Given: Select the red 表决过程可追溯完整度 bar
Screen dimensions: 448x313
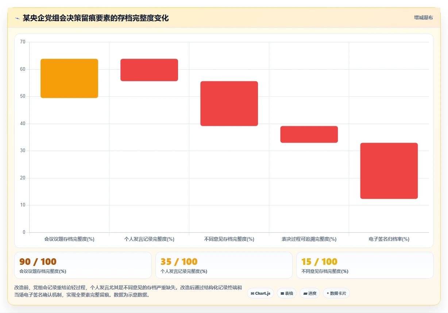Looking at the screenshot, I should pos(309,134).
